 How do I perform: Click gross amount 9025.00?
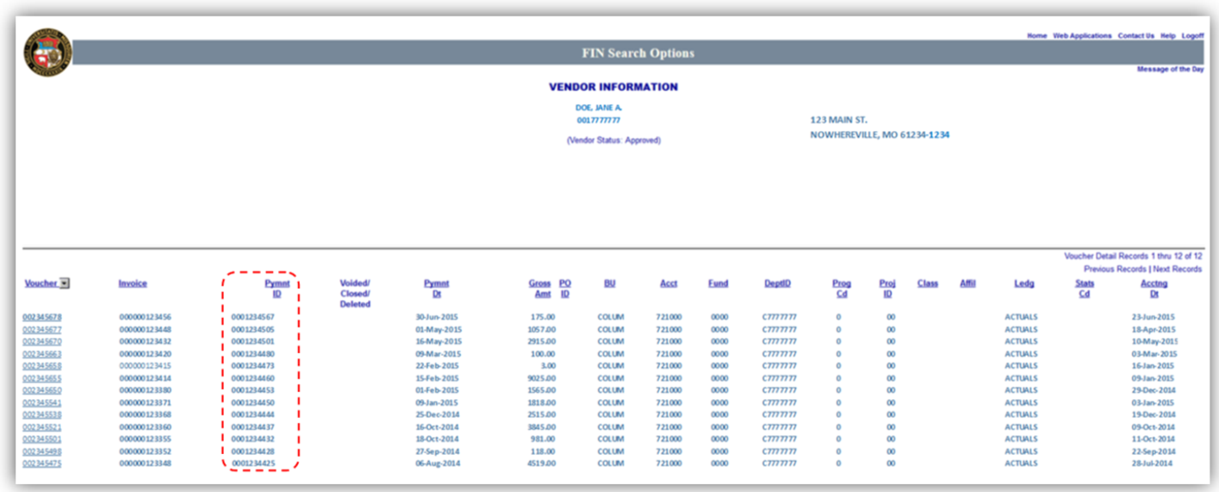click(x=541, y=378)
